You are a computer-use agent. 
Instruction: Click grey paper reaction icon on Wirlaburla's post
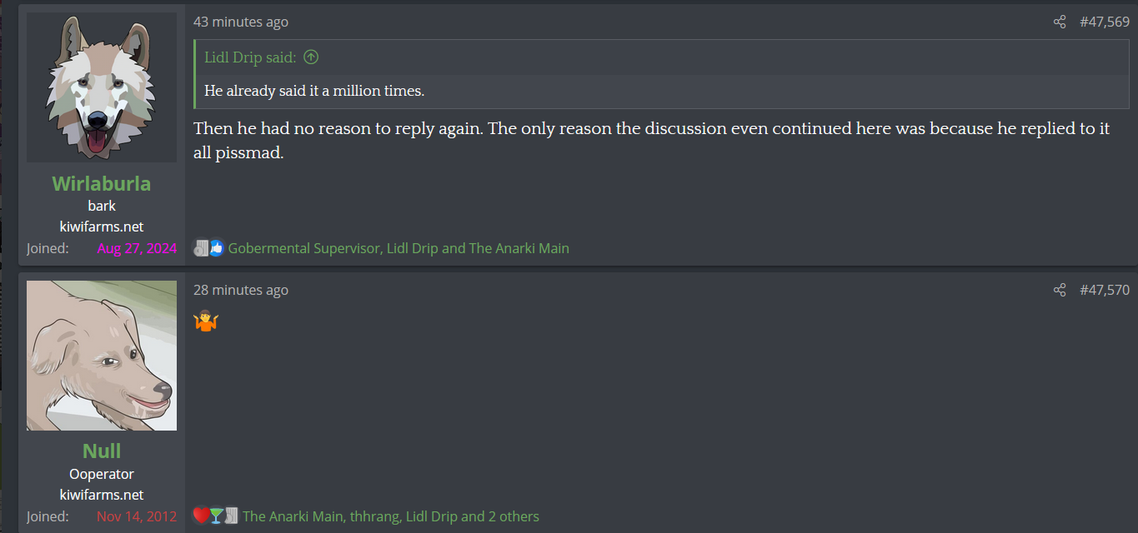201,247
